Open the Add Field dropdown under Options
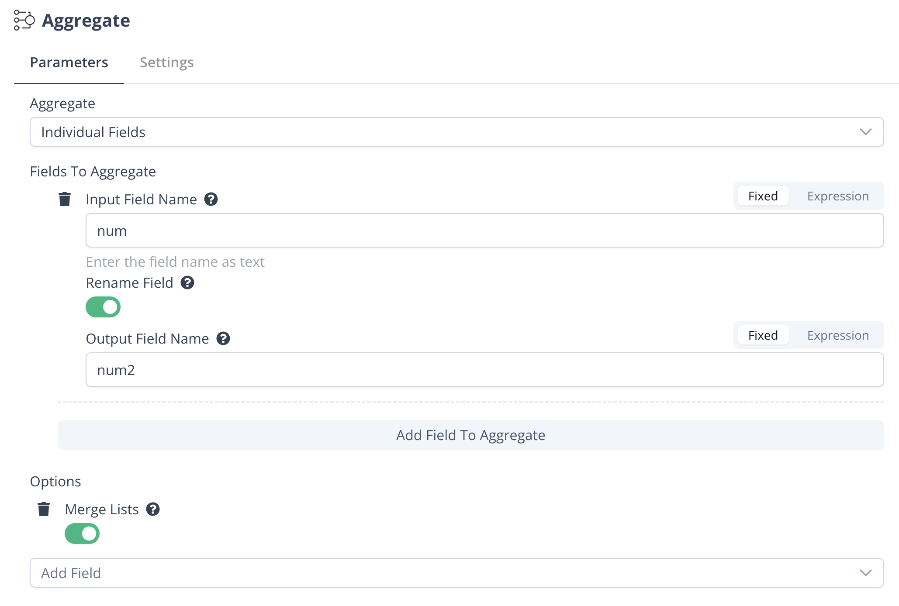Image resolution: width=899 pixels, height=606 pixels. 456,573
